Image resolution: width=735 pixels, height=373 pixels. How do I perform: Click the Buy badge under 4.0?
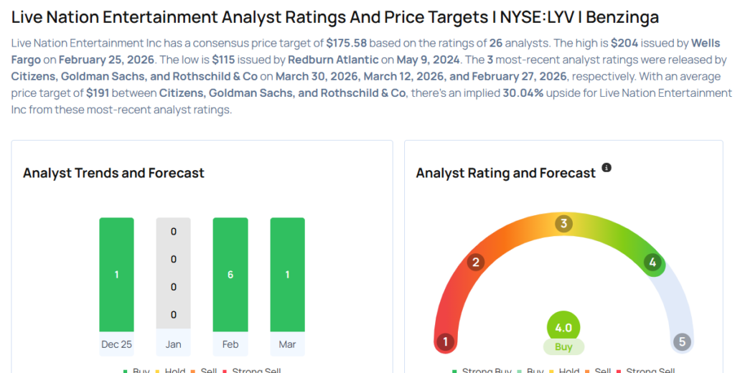pos(563,347)
